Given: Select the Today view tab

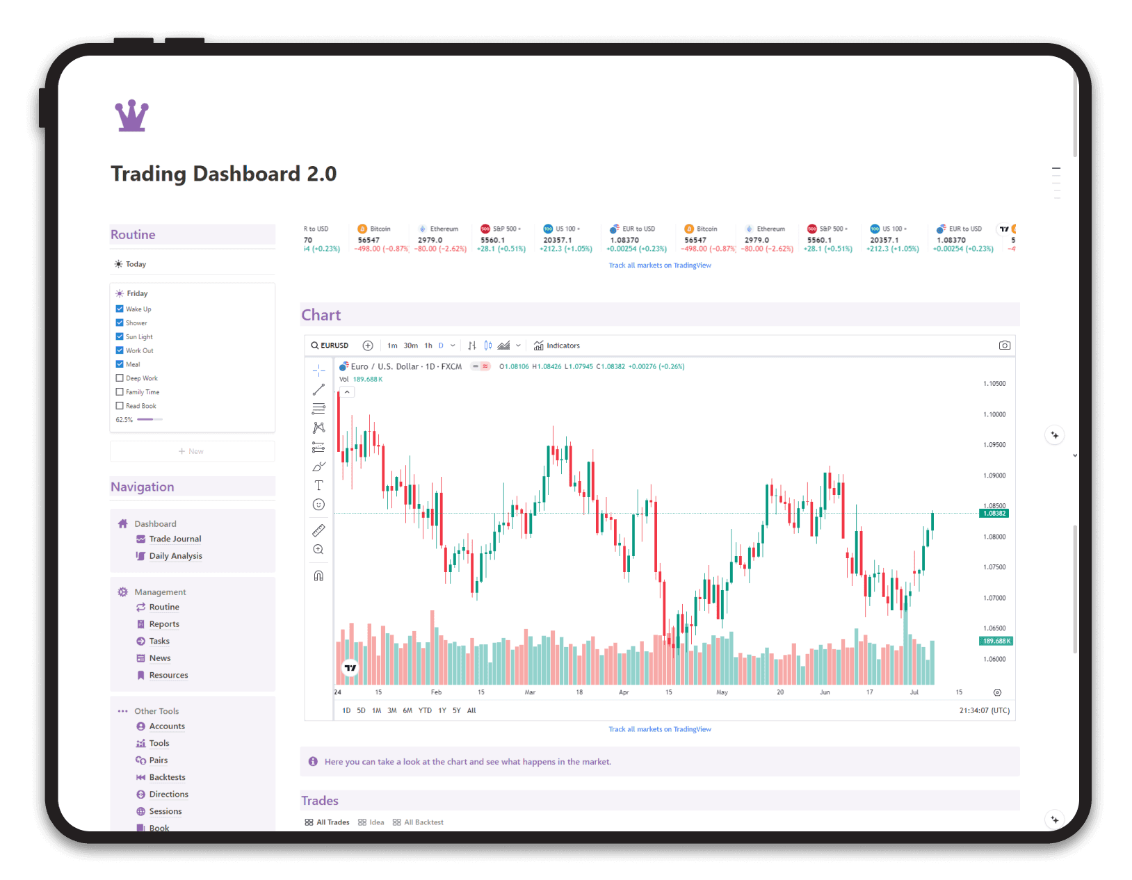Looking at the screenshot, I should point(130,264).
